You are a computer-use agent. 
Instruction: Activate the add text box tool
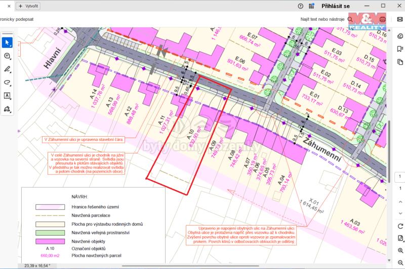pyautogui.click(x=8, y=95)
